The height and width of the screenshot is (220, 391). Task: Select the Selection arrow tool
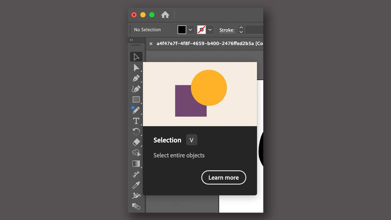[136, 57]
